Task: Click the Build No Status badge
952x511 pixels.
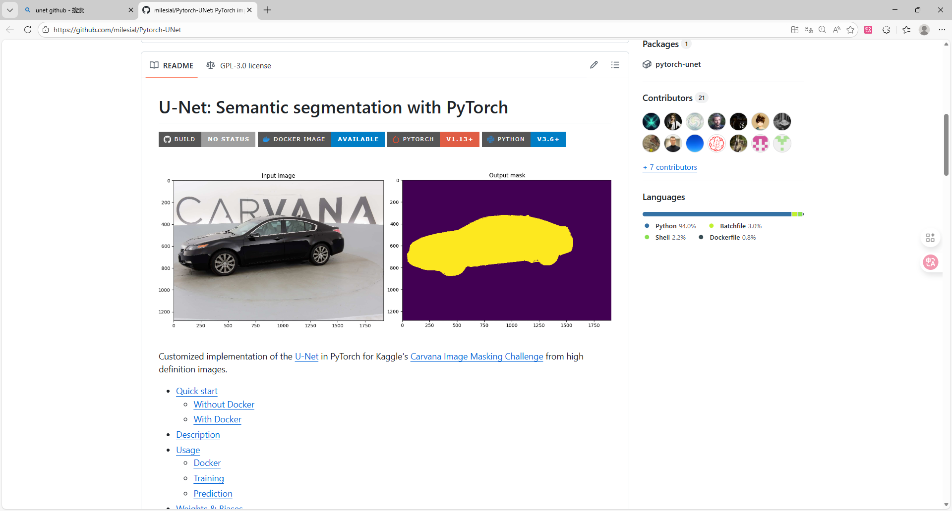Action: (x=207, y=139)
